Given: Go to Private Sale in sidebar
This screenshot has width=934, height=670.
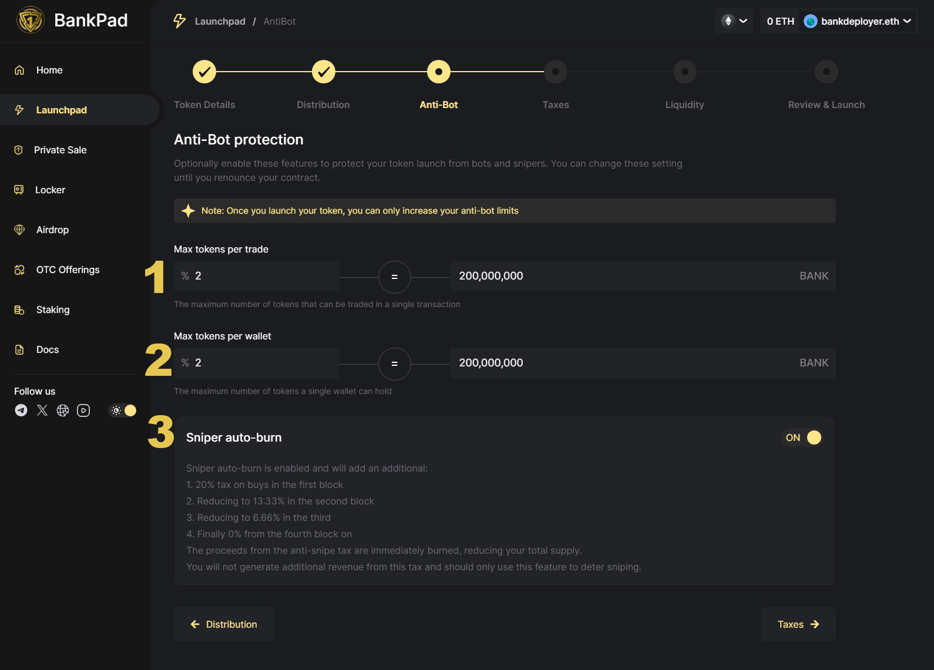Looking at the screenshot, I should tap(60, 150).
